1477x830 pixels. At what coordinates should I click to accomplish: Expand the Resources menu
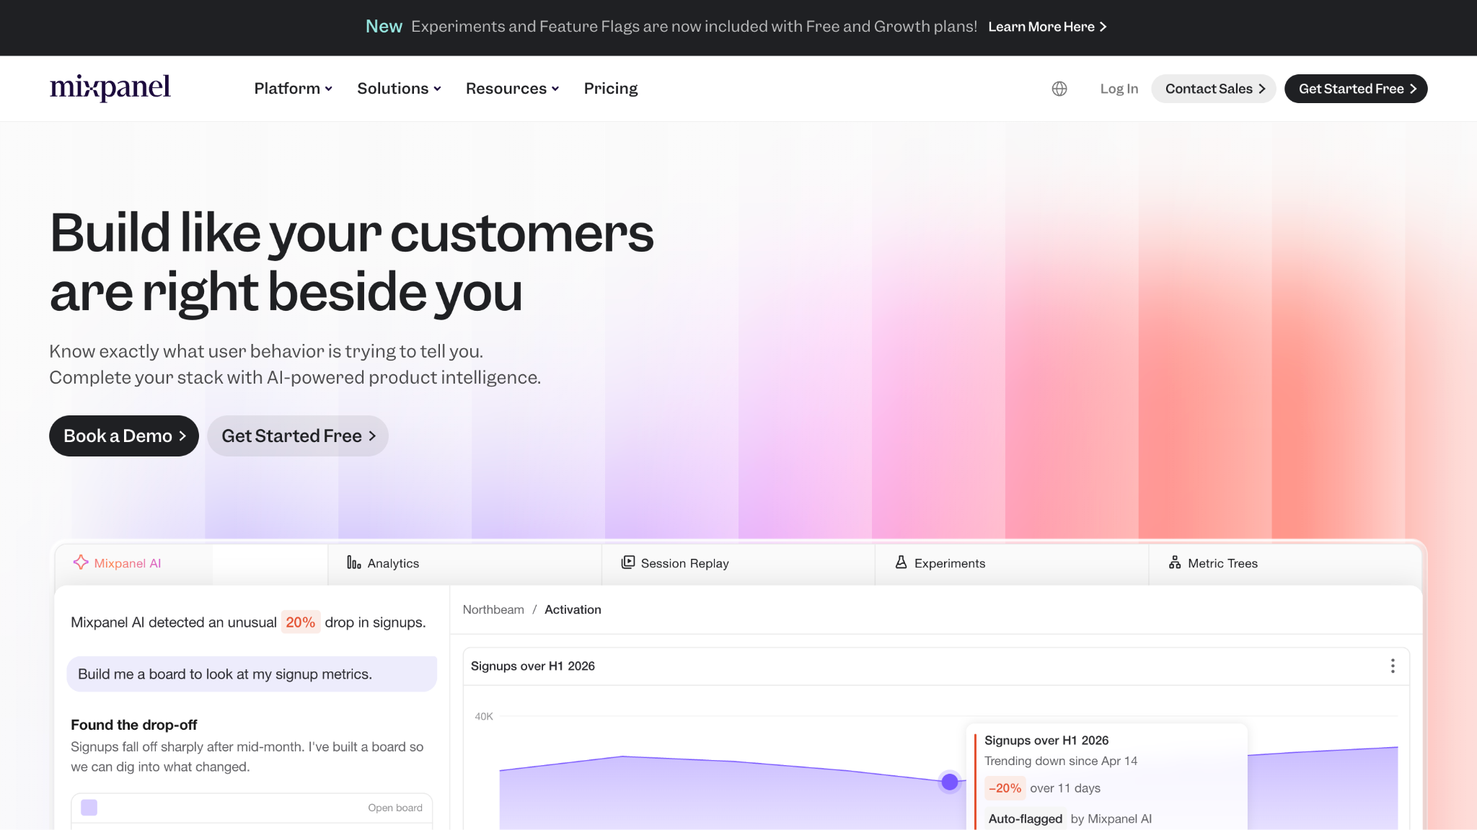coord(512,89)
